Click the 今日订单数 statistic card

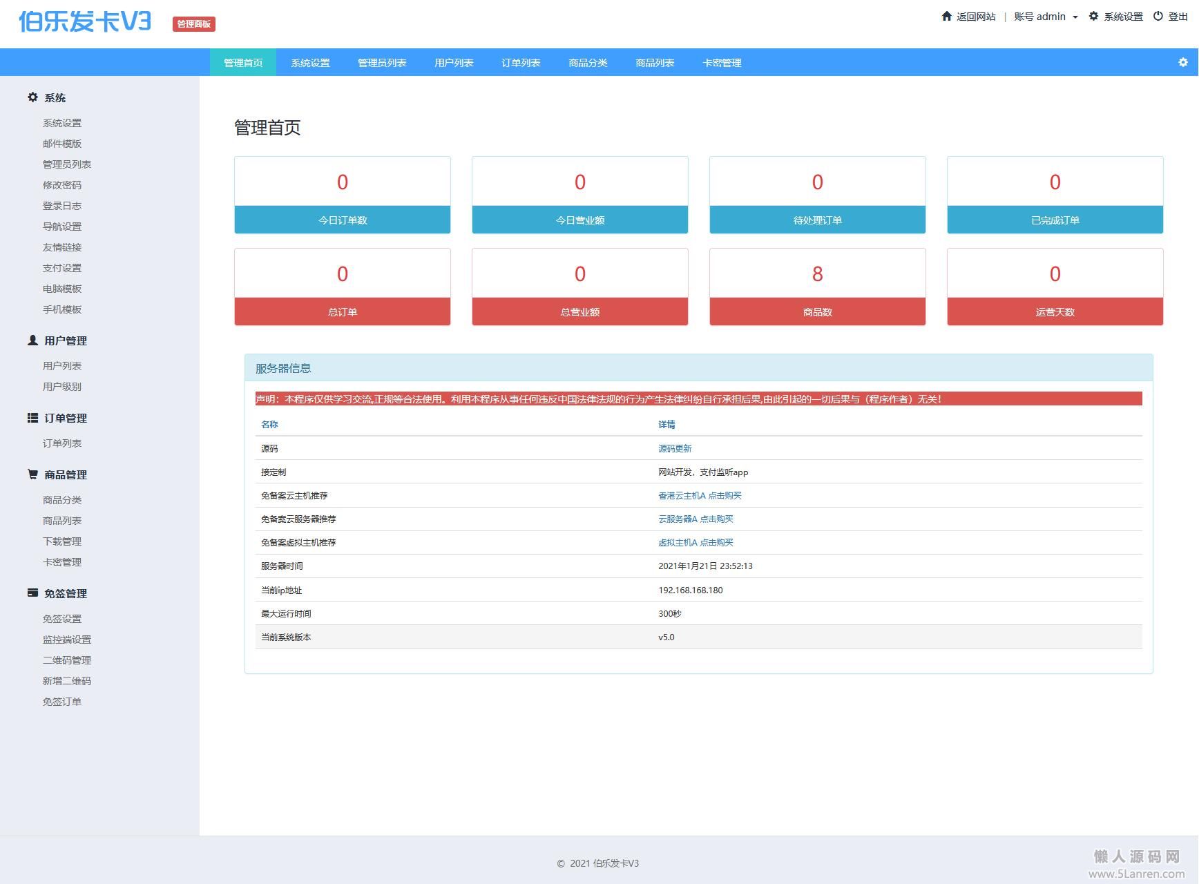(343, 195)
